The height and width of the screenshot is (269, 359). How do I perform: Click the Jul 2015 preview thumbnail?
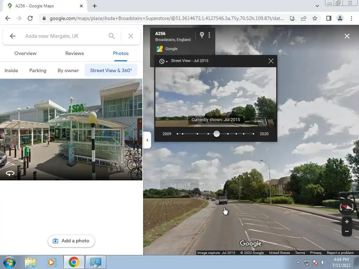(216, 97)
